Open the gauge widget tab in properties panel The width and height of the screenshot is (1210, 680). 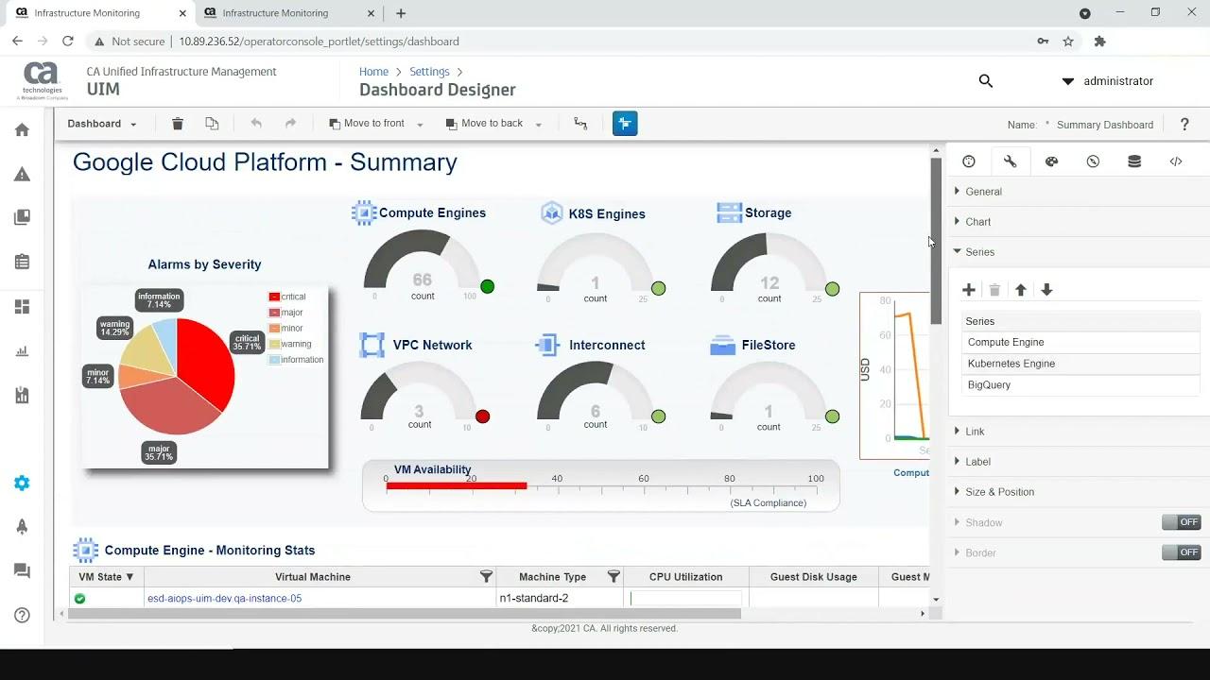969,161
